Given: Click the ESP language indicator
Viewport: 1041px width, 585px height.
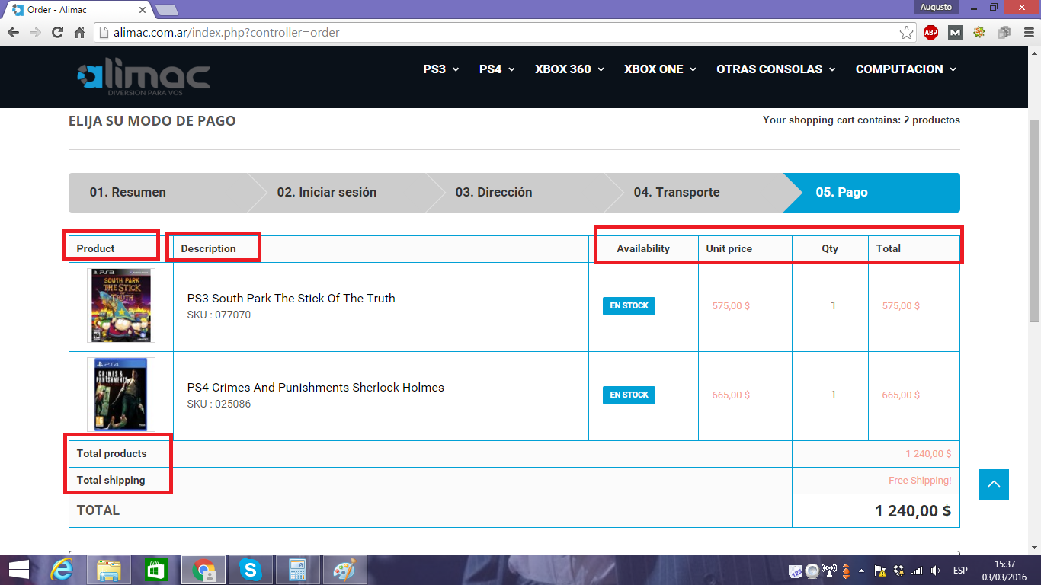Looking at the screenshot, I should (960, 571).
